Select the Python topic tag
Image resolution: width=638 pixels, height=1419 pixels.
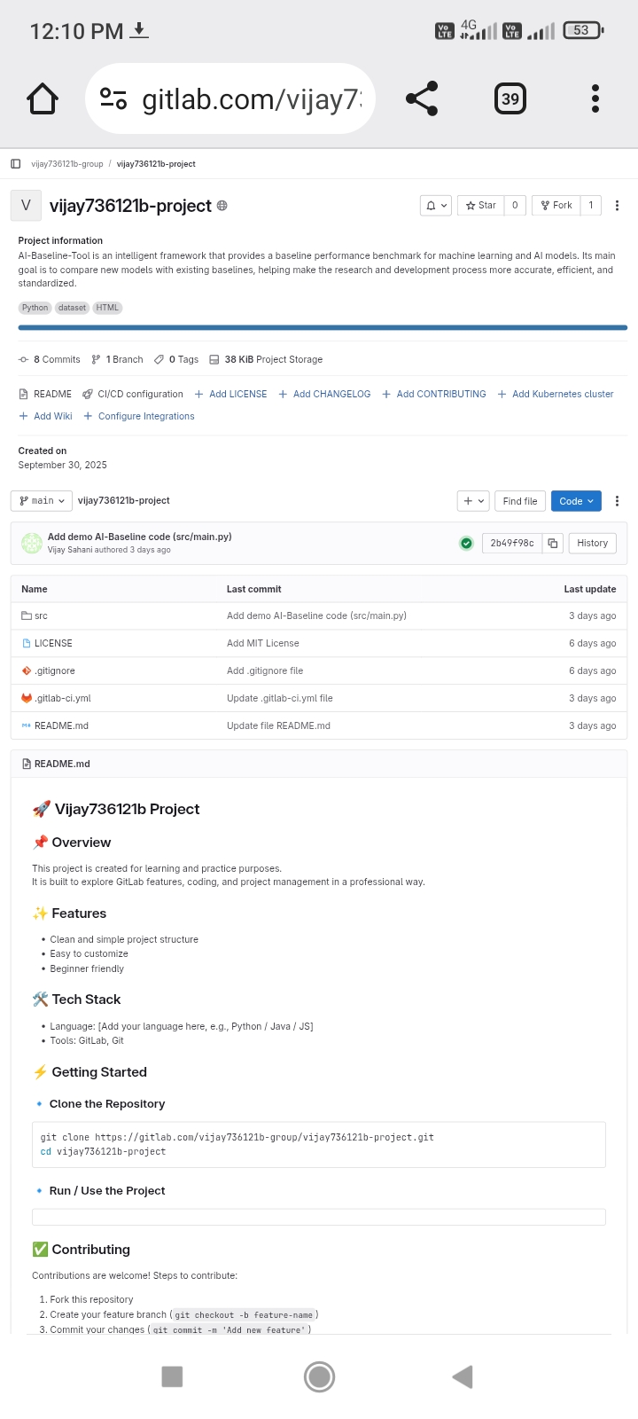pos(35,308)
